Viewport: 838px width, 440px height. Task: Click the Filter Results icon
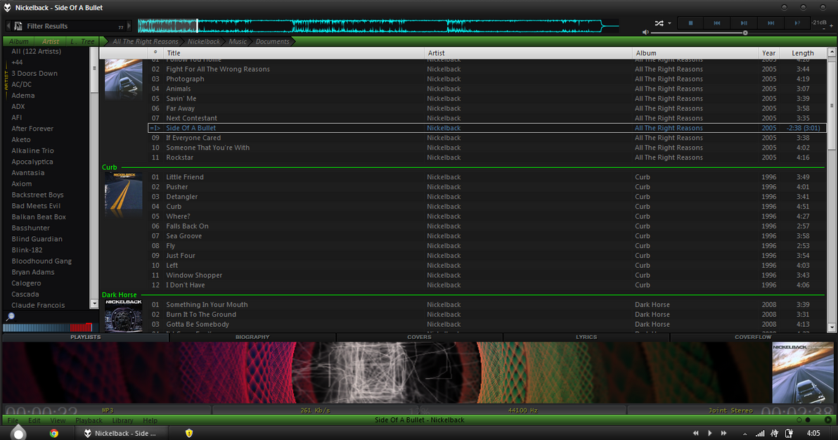point(18,26)
